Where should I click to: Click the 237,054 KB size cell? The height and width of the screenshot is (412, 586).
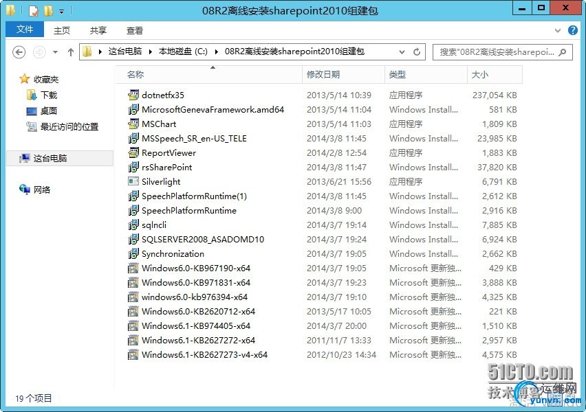click(495, 95)
